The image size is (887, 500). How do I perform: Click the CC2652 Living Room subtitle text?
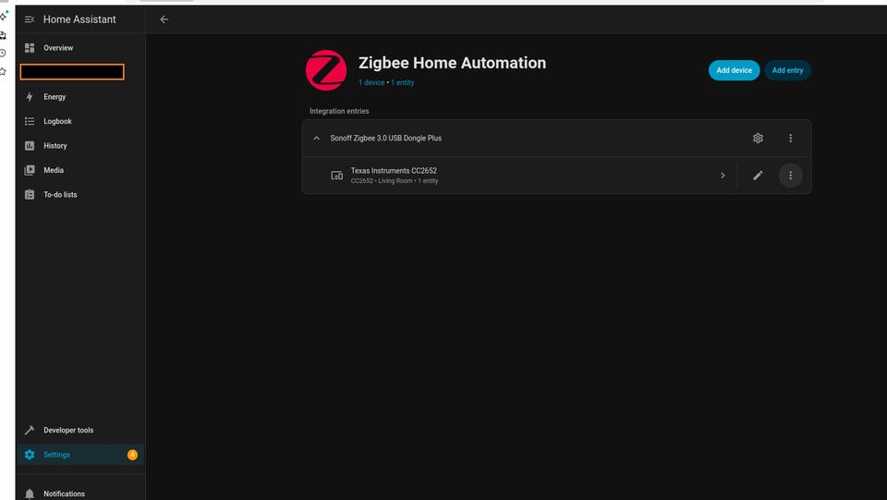(x=395, y=181)
